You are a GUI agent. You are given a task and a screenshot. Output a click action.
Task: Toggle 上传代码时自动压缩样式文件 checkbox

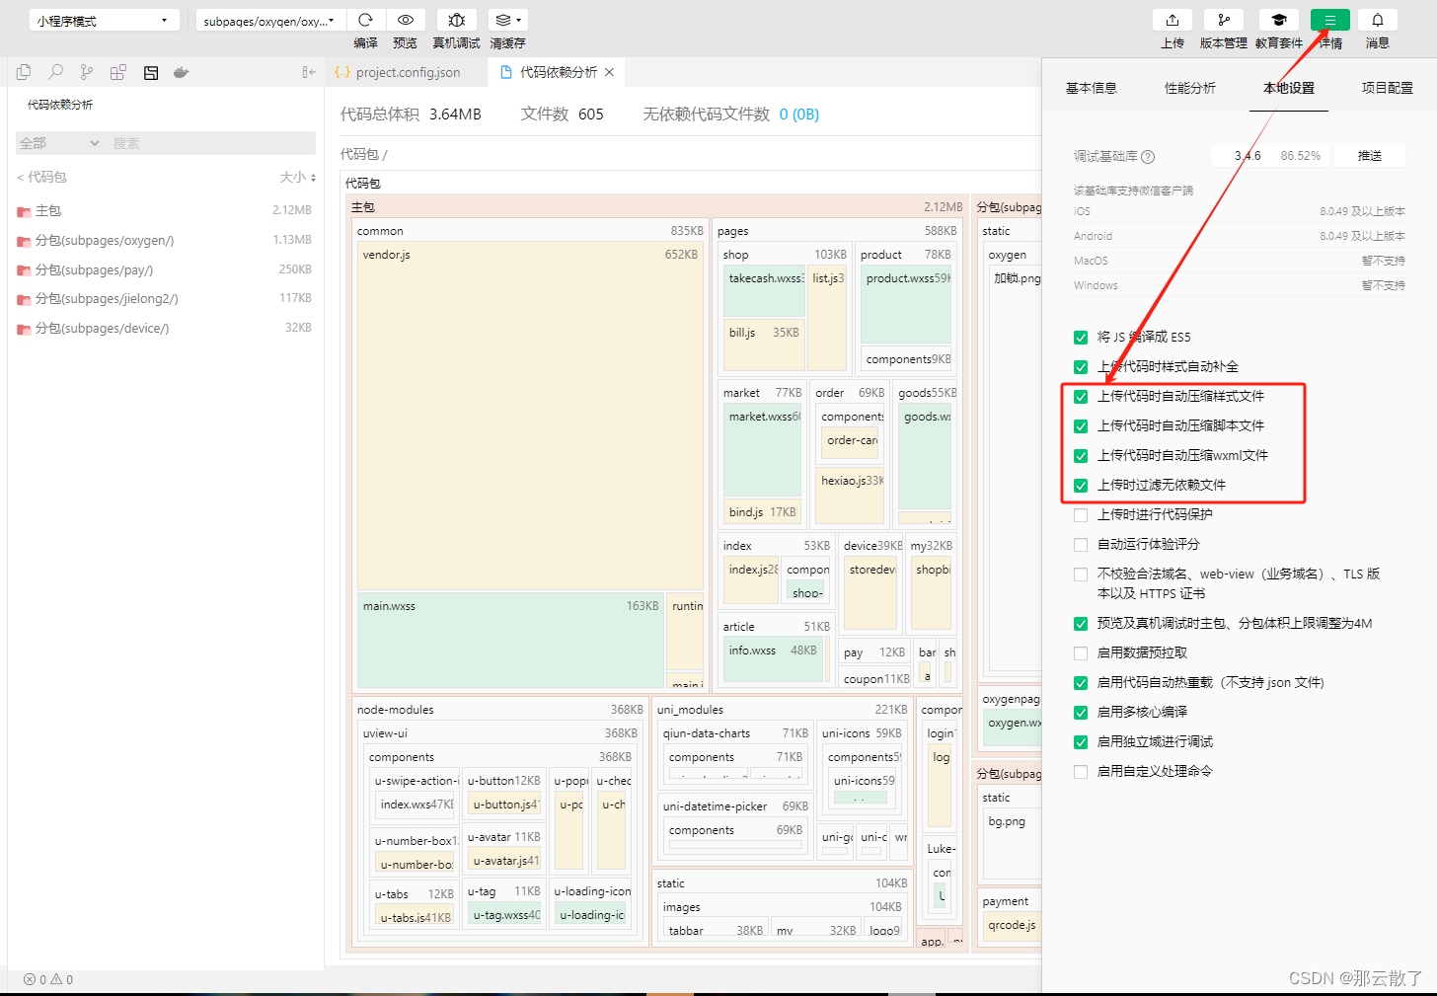(x=1081, y=396)
